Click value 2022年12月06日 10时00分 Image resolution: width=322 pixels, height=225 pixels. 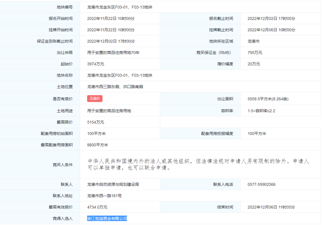click(271, 30)
